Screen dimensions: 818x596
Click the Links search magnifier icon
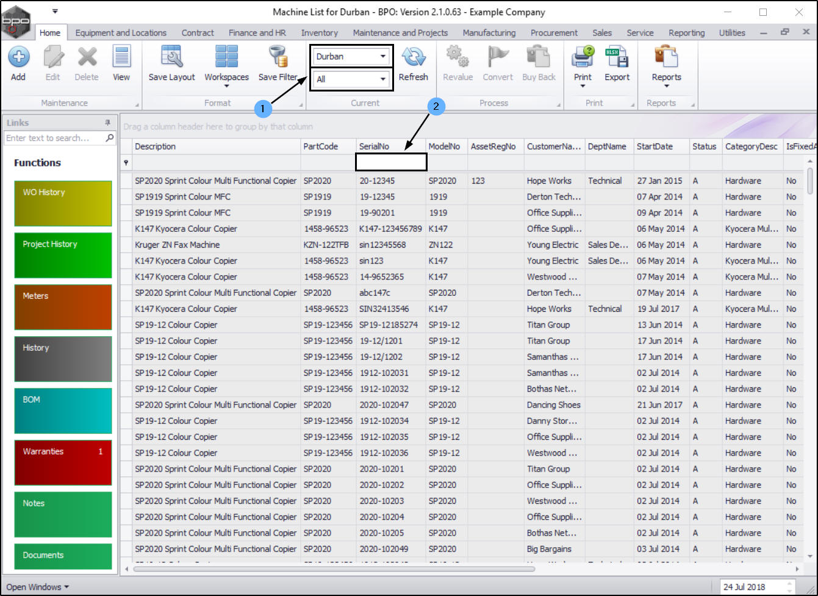pyautogui.click(x=110, y=138)
